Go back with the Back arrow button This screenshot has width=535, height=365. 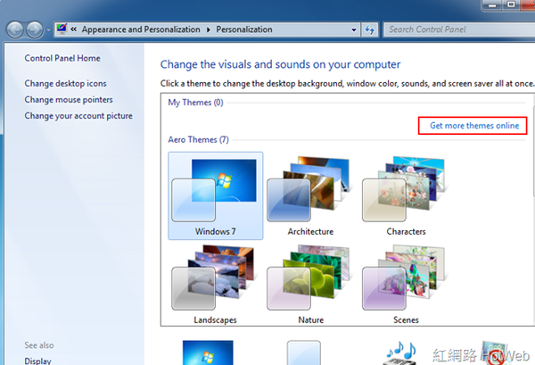tap(14, 29)
